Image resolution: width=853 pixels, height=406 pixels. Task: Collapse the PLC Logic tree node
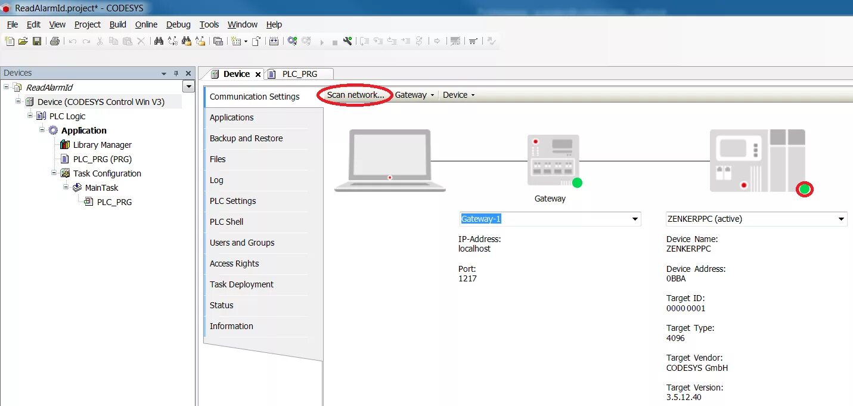[x=30, y=115]
